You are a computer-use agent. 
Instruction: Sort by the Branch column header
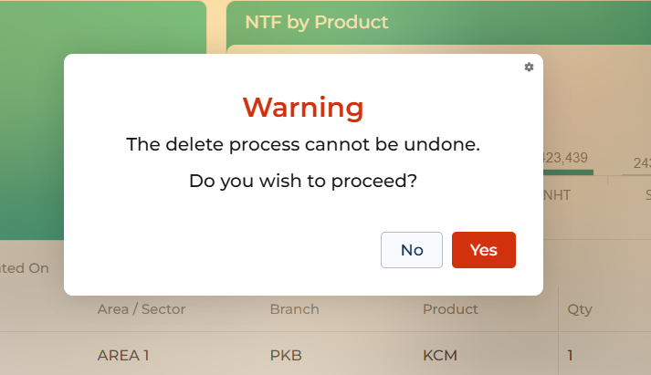click(294, 309)
